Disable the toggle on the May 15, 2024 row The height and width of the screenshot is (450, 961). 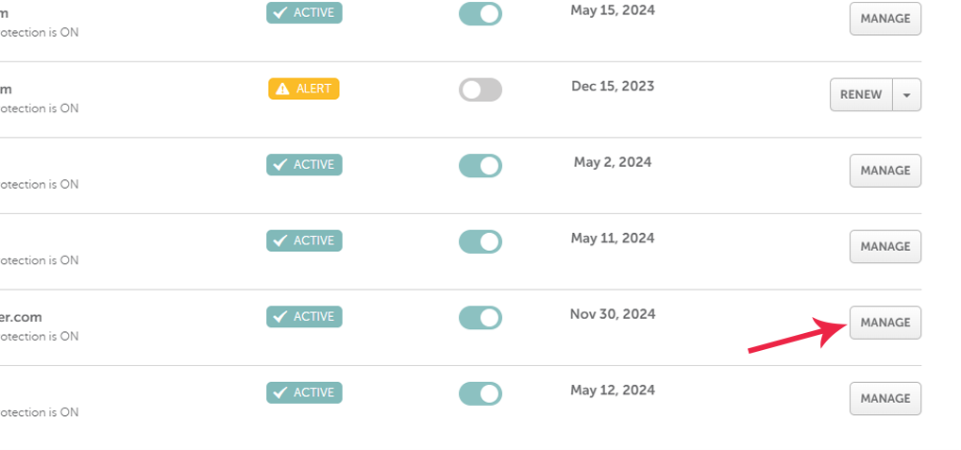480,13
